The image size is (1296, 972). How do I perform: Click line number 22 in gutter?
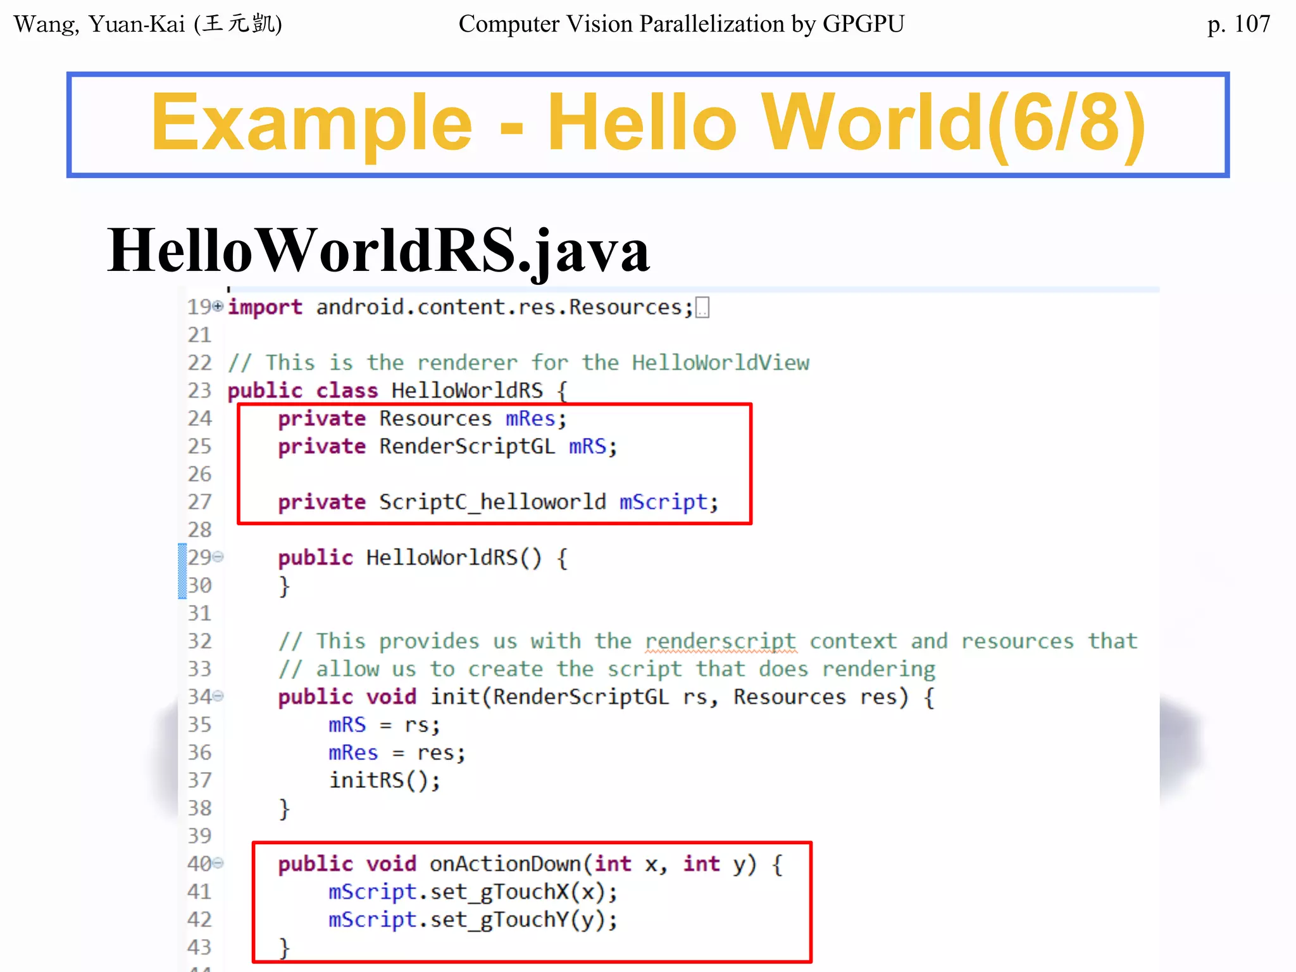(x=199, y=363)
